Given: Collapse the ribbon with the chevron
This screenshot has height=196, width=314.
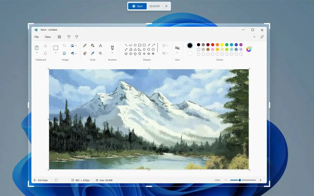Looking at the screenshot, I should 254,37.
